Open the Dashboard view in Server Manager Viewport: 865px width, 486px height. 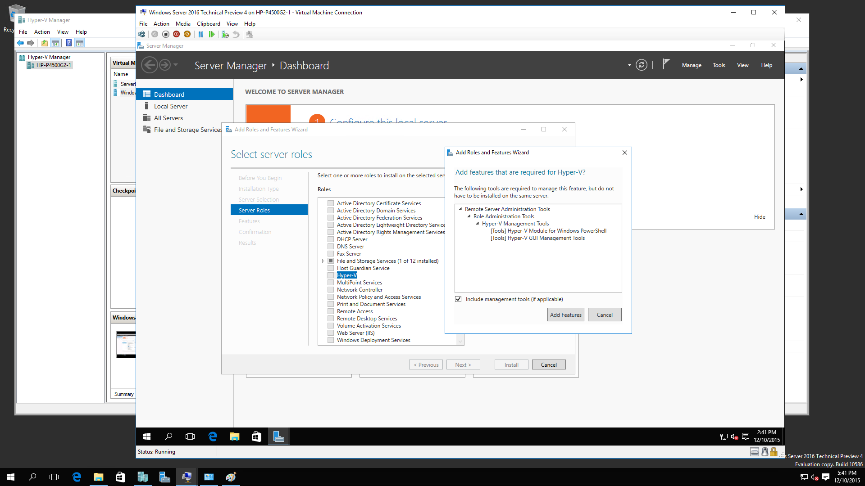(169, 94)
